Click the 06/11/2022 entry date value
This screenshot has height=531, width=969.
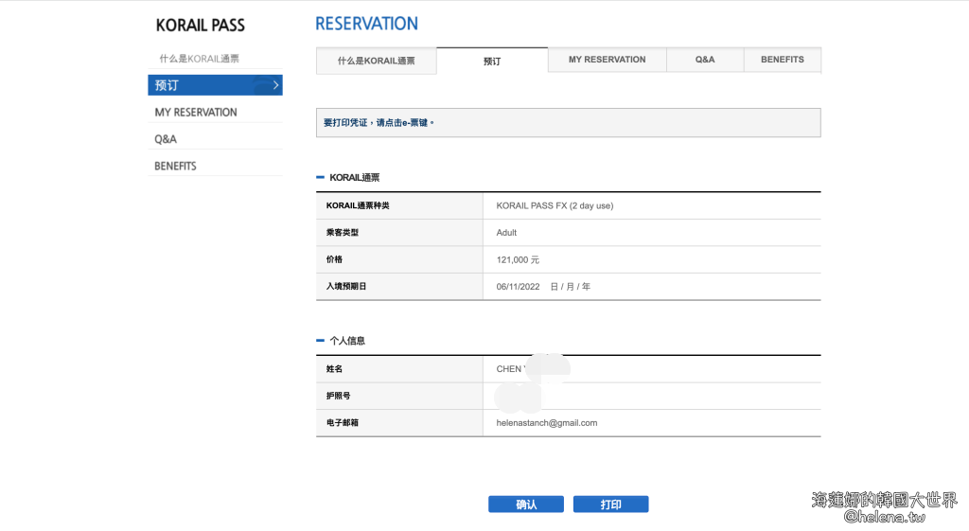518,287
